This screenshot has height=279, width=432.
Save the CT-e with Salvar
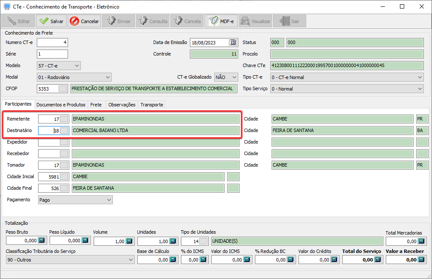tap(51, 21)
